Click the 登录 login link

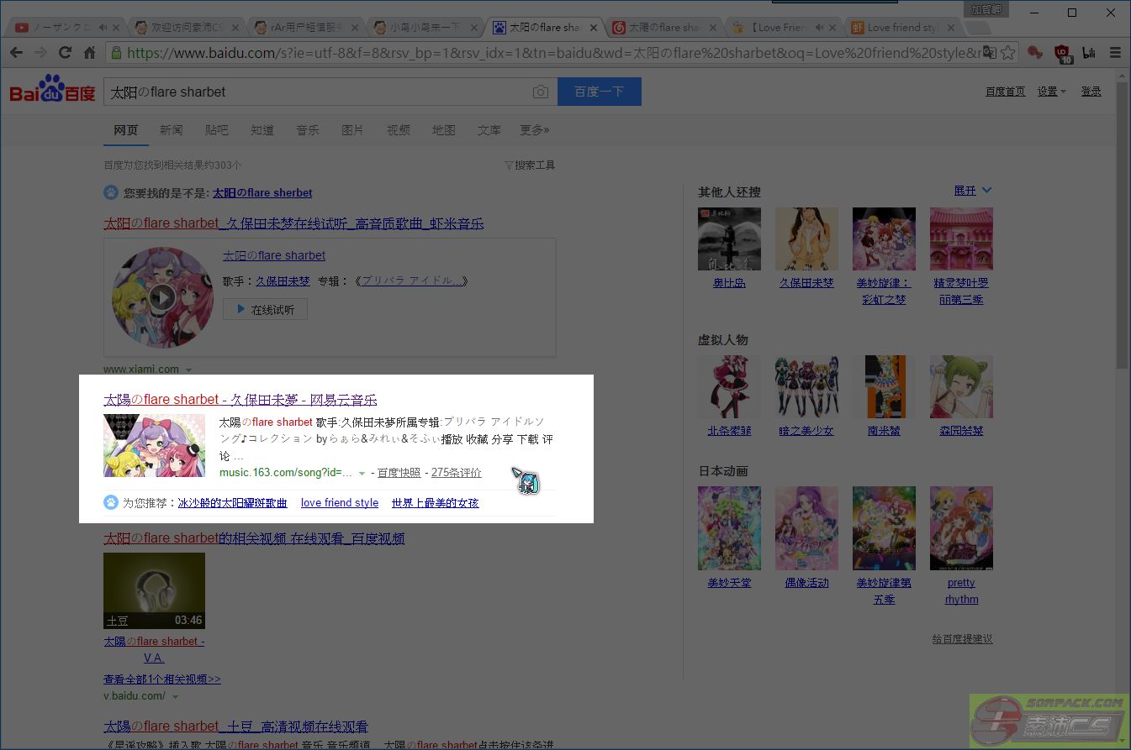(1091, 92)
